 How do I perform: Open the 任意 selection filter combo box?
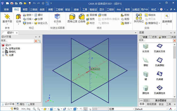(x=122, y=109)
